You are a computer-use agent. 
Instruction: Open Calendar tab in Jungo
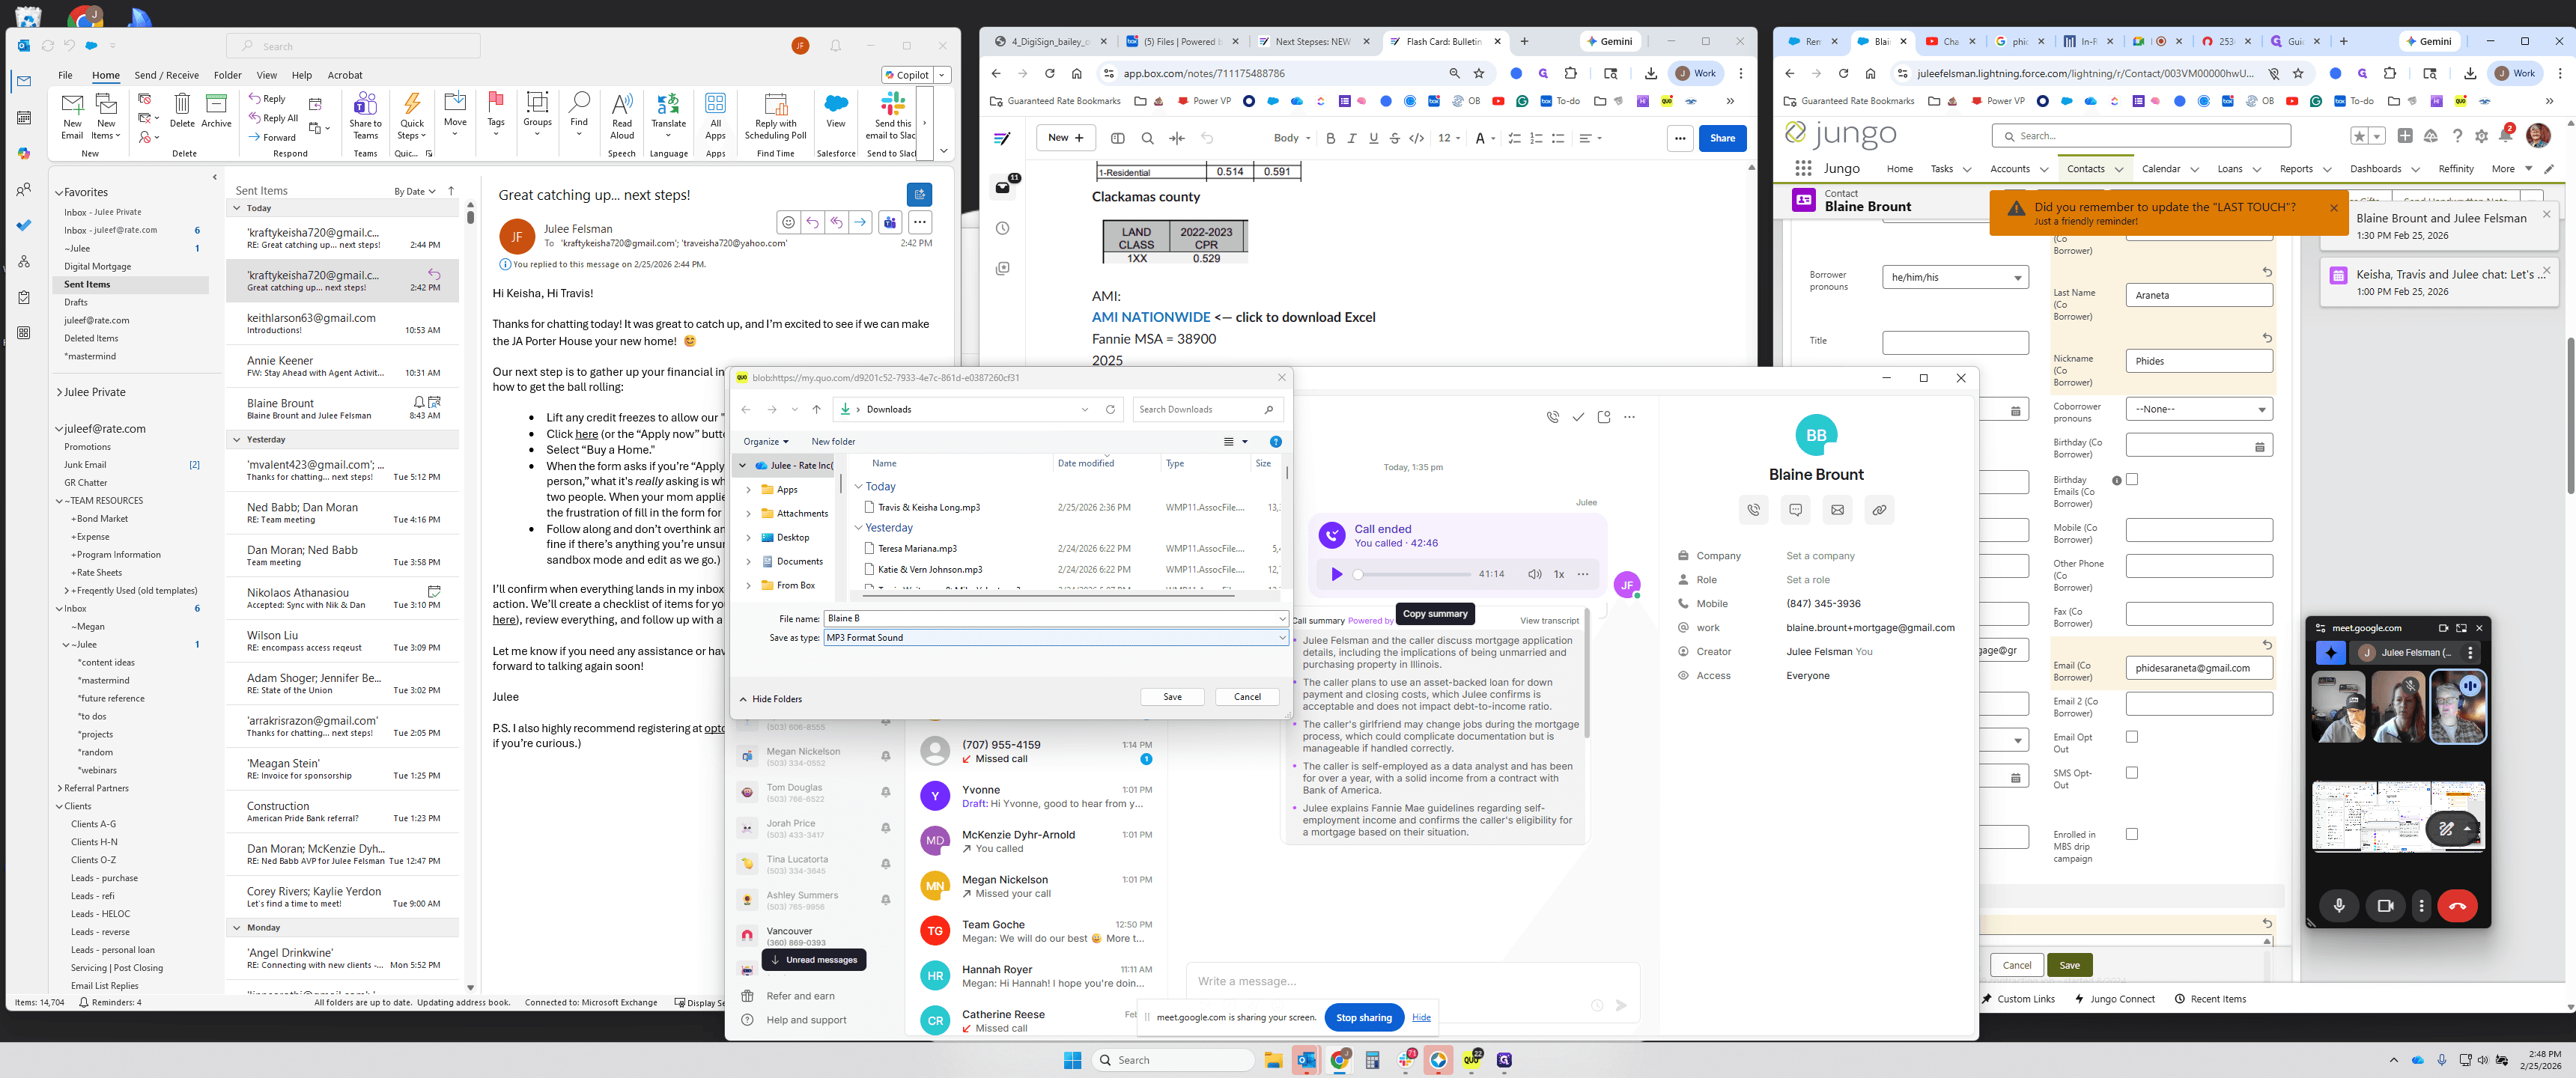pyautogui.click(x=2160, y=169)
